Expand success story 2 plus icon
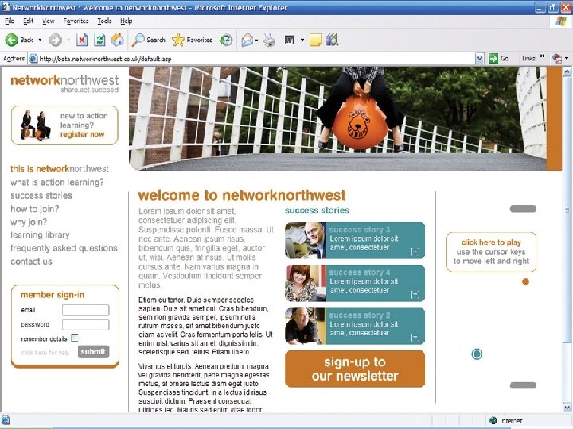 pyautogui.click(x=415, y=337)
